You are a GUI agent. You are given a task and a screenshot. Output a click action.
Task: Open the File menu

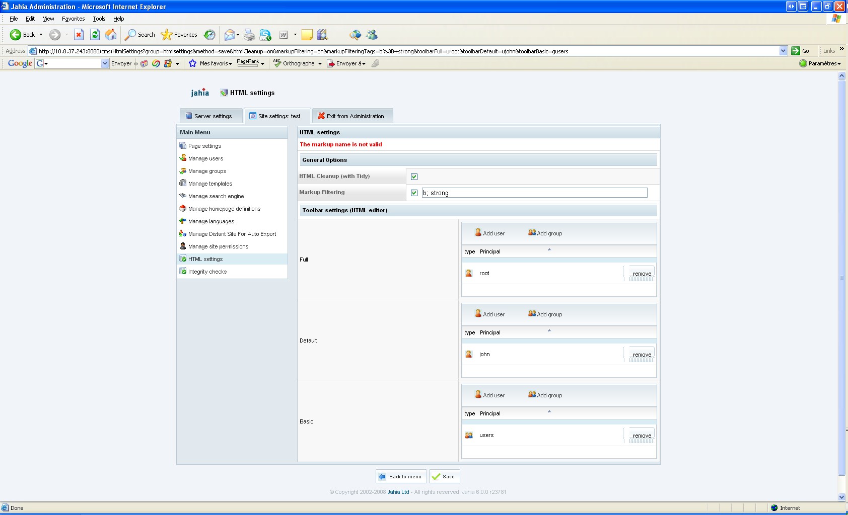pyautogui.click(x=14, y=19)
